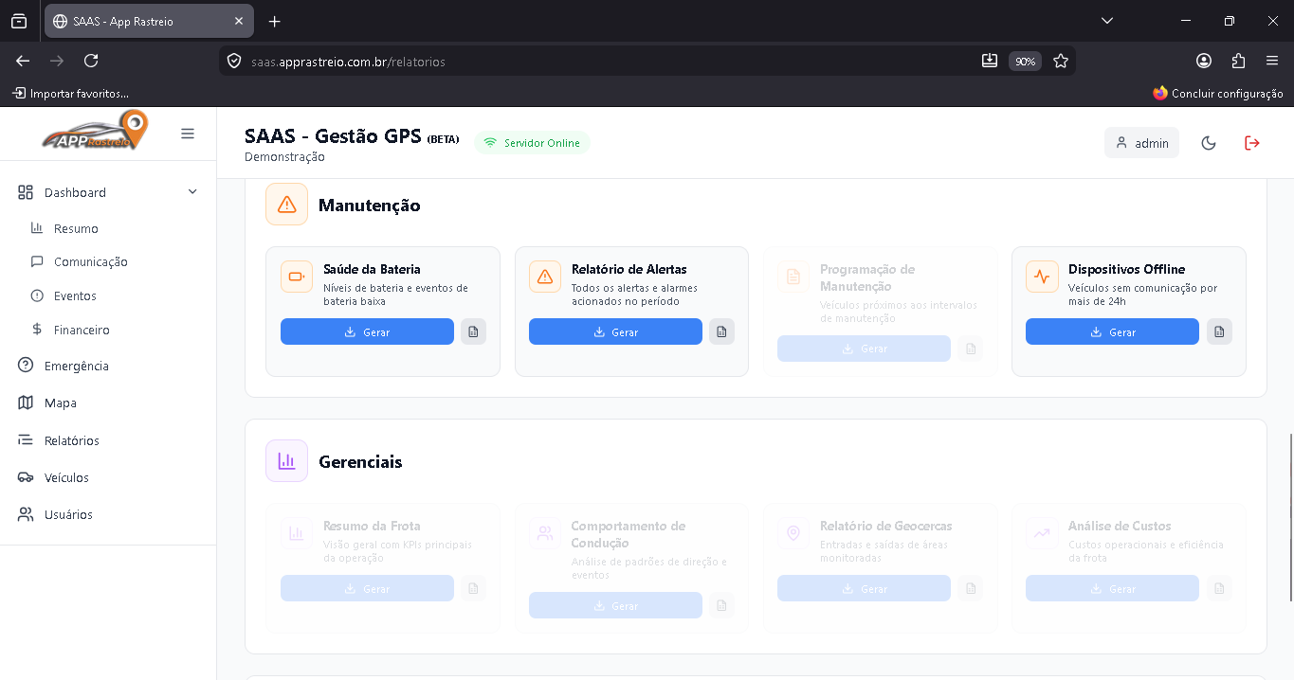Viewport: 1294px width, 680px height.
Task: Generate the Saúde da Bateria report
Action: point(367,331)
